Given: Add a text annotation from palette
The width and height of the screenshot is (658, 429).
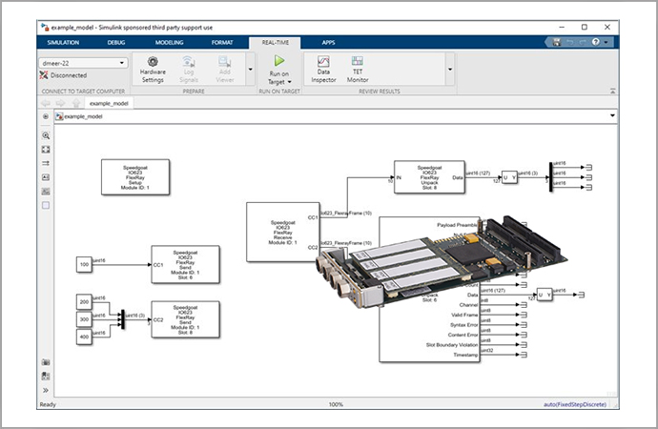Looking at the screenshot, I should 46,177.
